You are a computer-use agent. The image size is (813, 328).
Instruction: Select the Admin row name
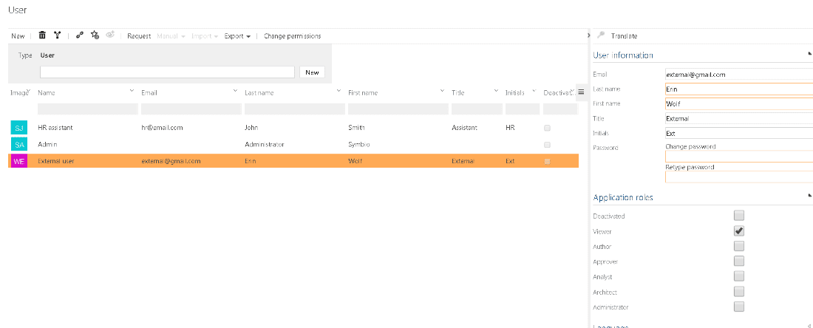(x=47, y=145)
